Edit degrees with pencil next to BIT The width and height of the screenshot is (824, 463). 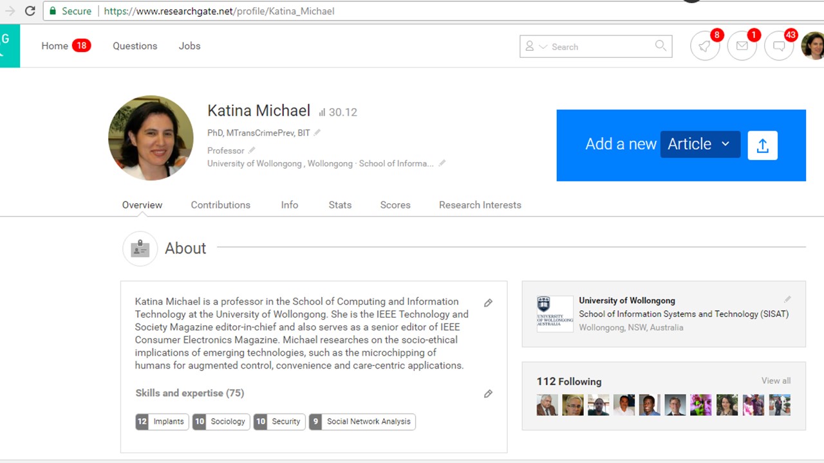click(317, 132)
